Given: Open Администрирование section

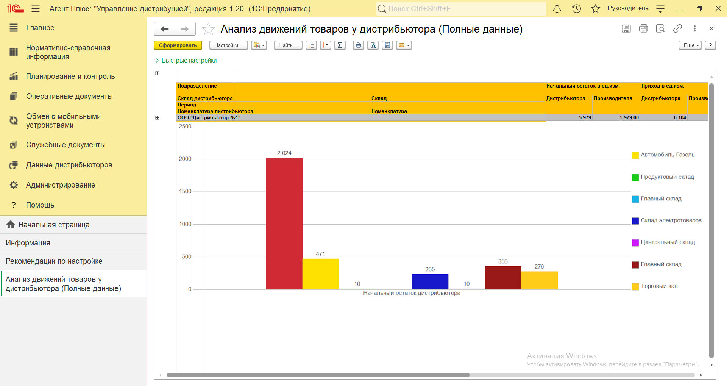Looking at the screenshot, I should click(73, 185).
